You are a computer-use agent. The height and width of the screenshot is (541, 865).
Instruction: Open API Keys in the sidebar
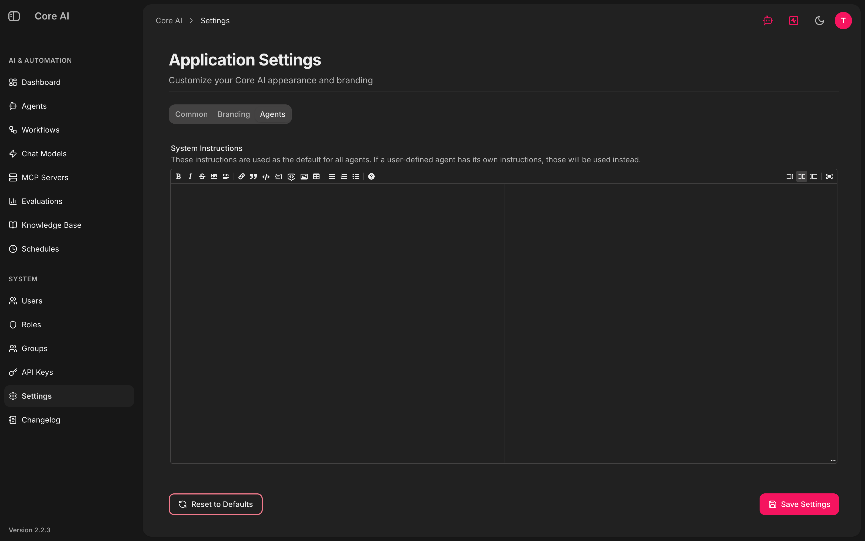69,372
